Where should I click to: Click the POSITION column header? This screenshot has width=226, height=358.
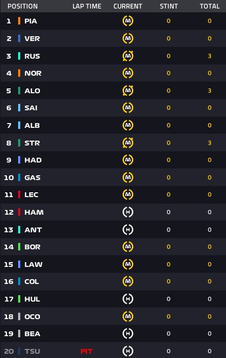[22, 6]
